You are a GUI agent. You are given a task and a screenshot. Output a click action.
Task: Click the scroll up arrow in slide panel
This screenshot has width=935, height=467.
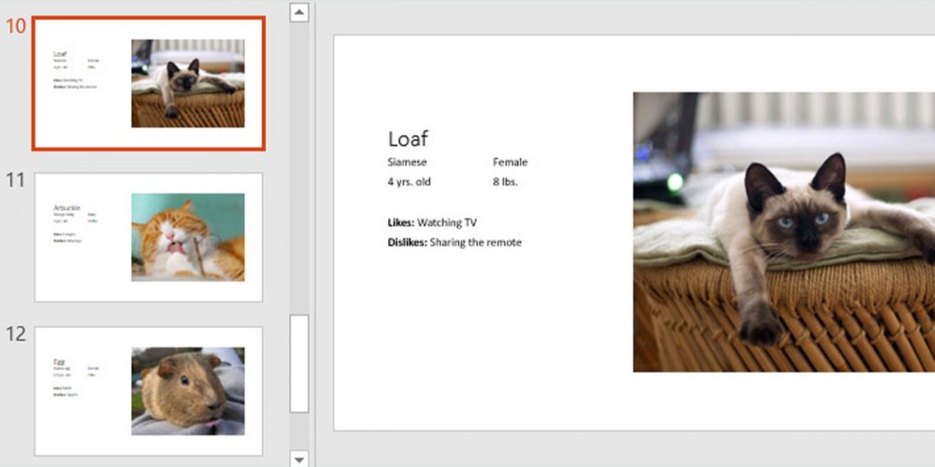pyautogui.click(x=299, y=12)
